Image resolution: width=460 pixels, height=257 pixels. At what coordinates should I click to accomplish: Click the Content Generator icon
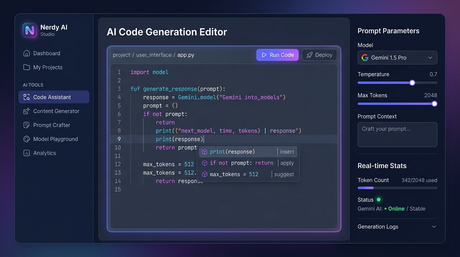pos(26,111)
